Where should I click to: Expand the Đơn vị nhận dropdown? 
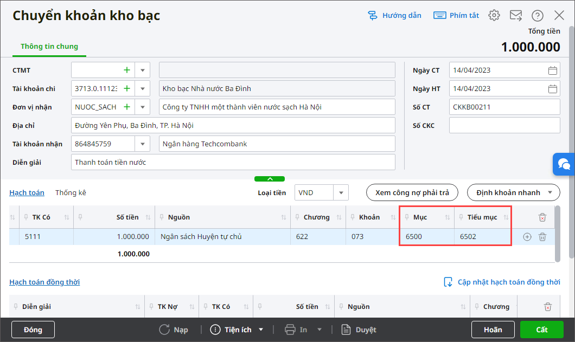tap(143, 107)
